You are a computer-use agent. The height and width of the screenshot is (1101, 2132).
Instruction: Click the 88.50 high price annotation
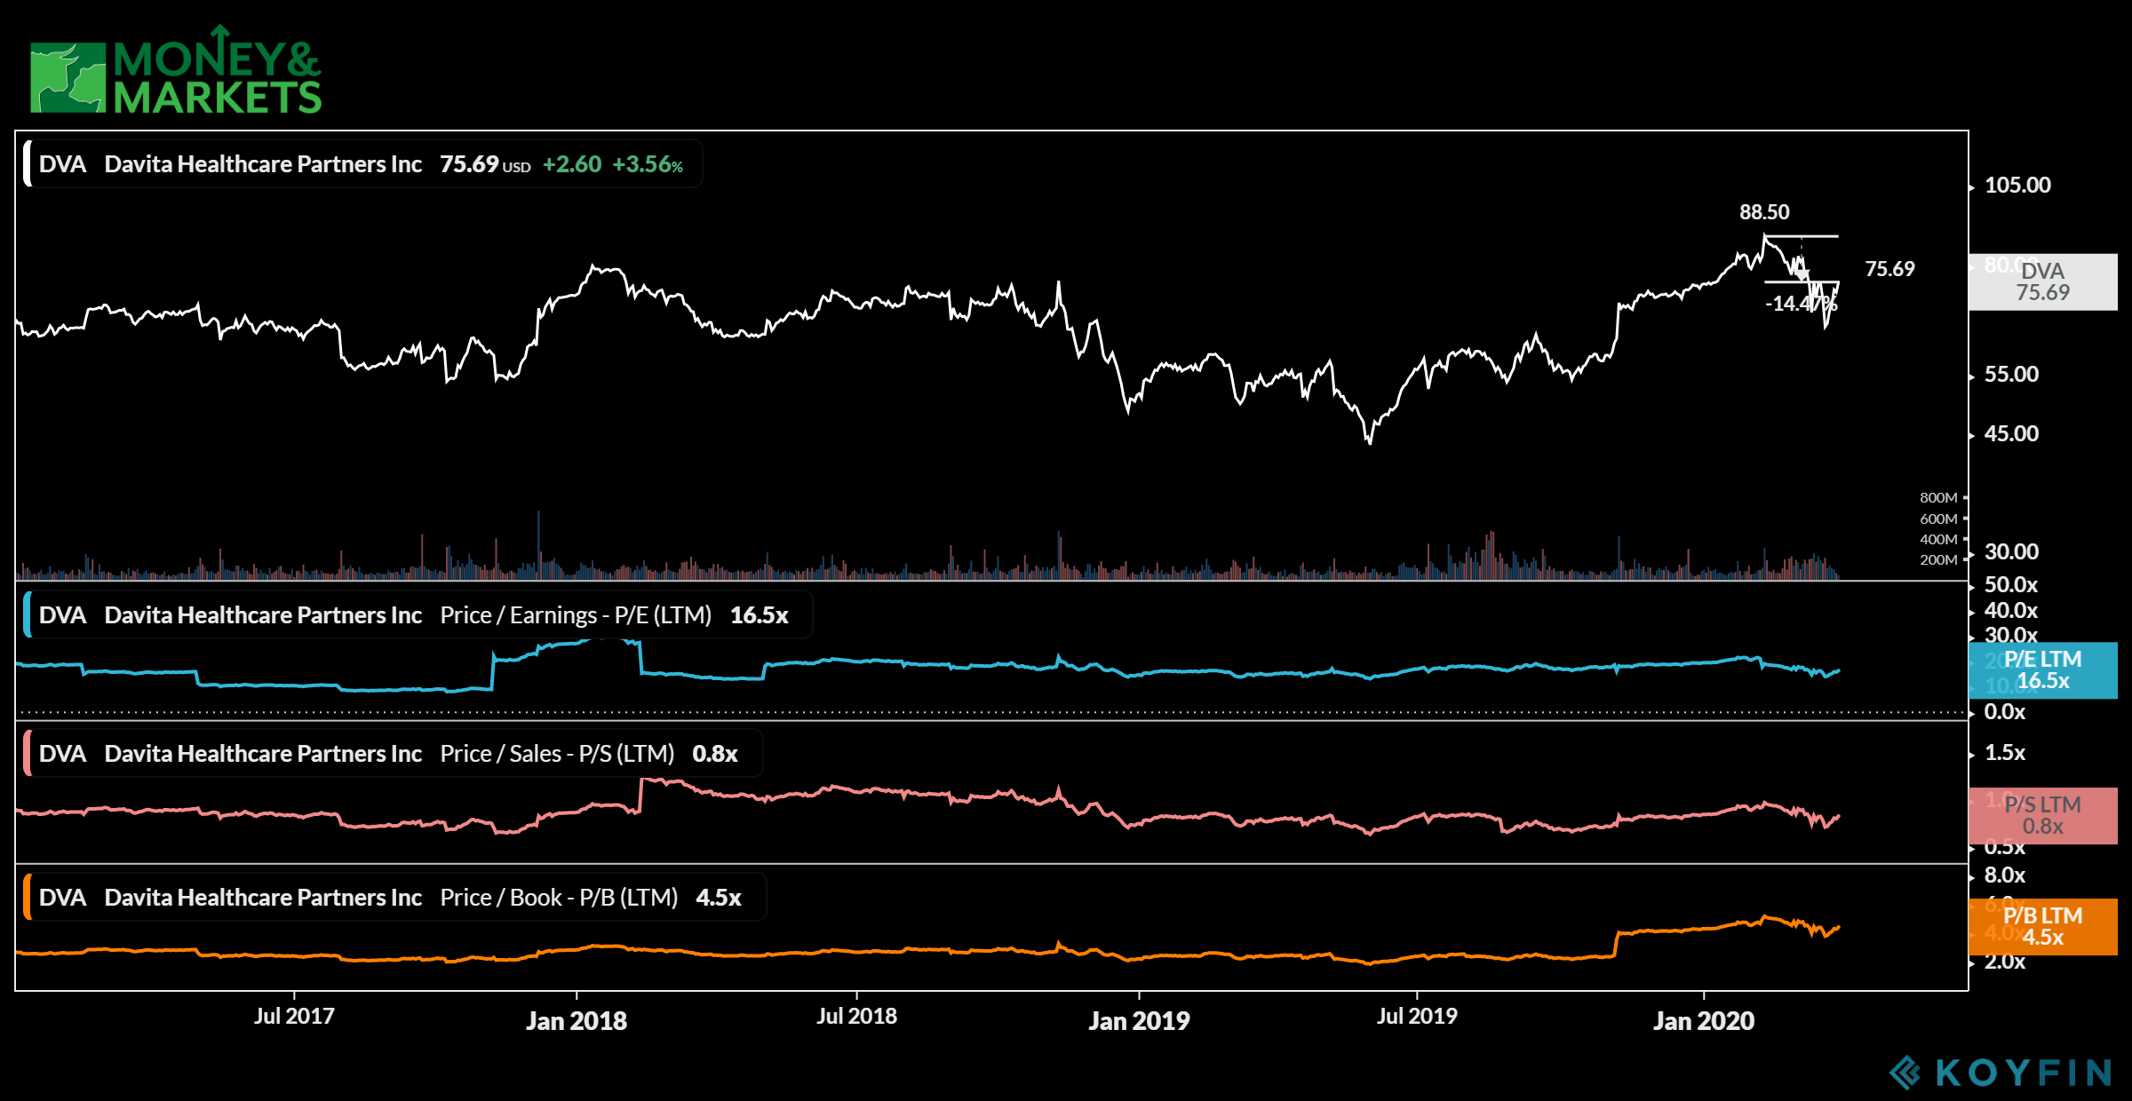[x=1764, y=212]
